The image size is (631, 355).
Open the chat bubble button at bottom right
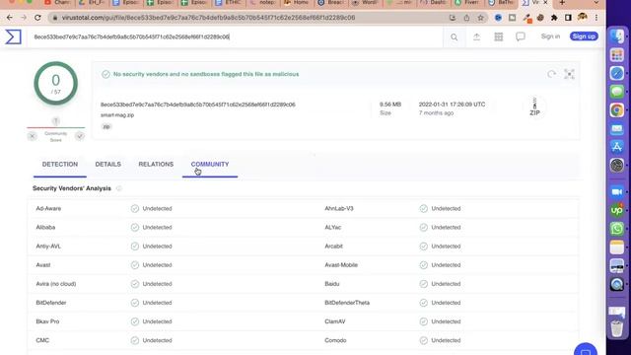coord(586,350)
